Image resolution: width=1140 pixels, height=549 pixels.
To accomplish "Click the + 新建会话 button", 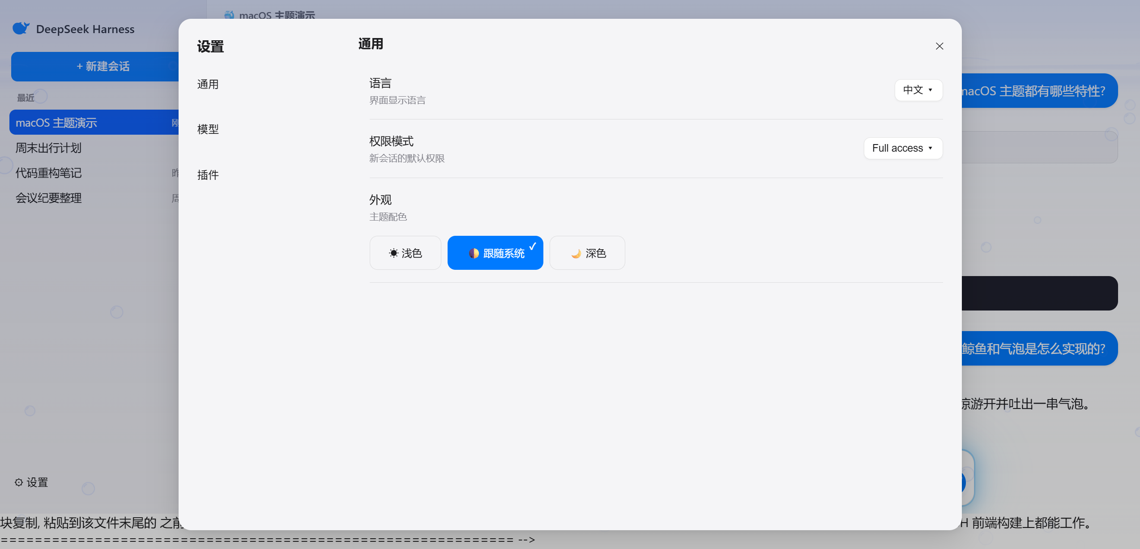I will coord(95,67).
